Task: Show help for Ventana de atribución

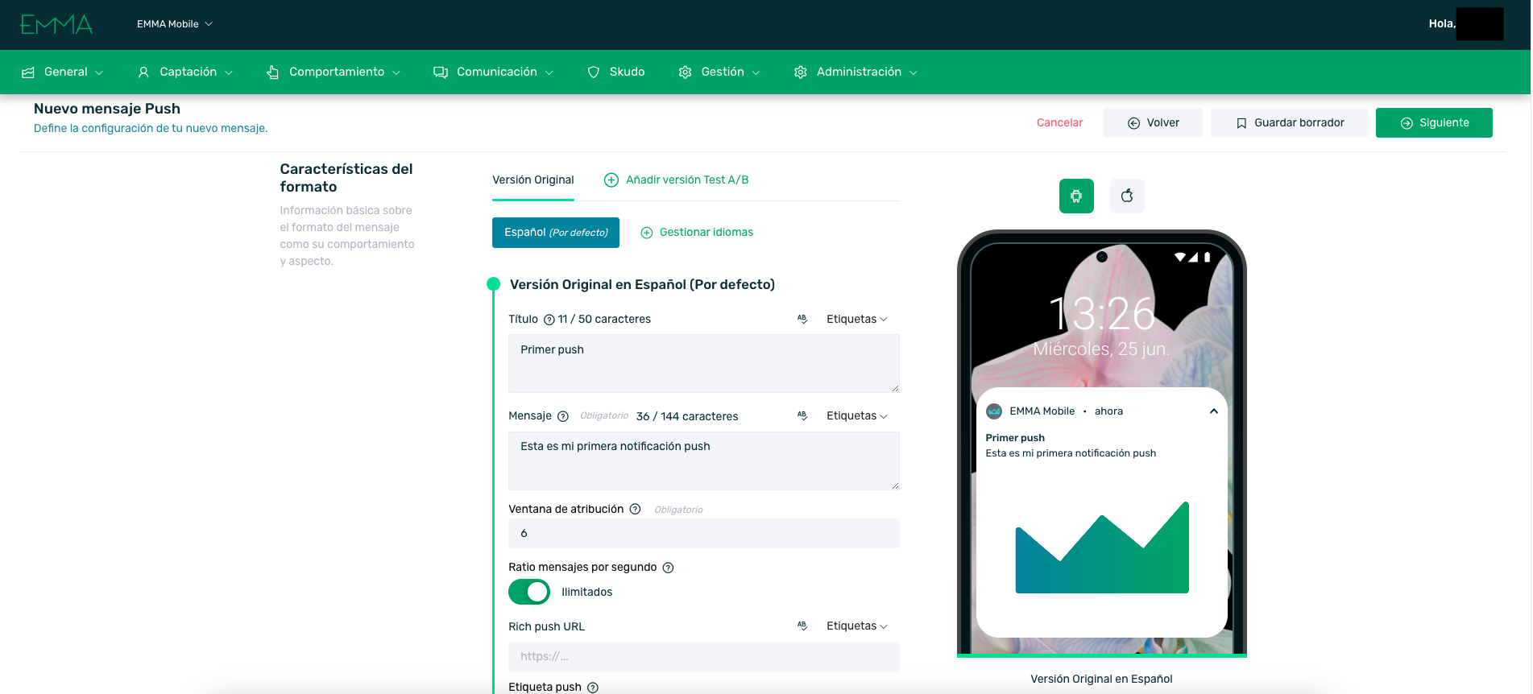Action: [635, 509]
